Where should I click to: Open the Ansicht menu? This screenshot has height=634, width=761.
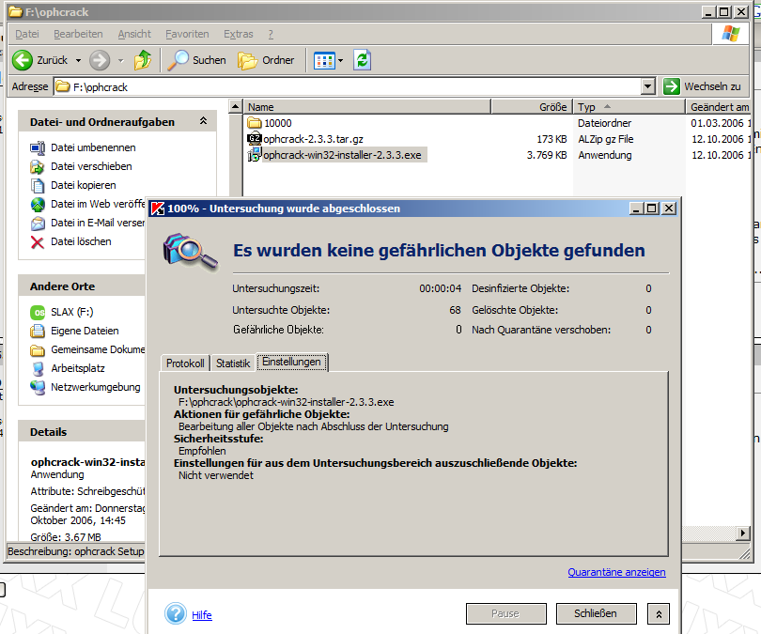(134, 34)
